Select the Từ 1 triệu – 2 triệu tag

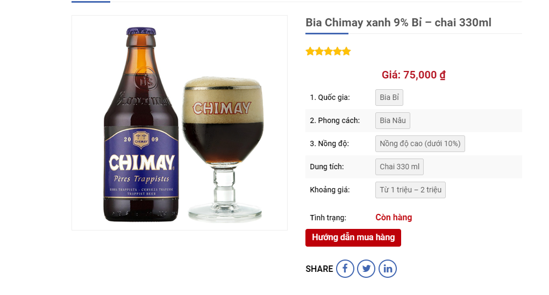(x=410, y=190)
